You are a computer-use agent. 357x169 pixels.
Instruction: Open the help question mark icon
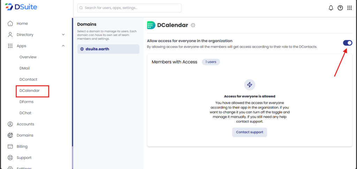pyautogui.click(x=340, y=8)
